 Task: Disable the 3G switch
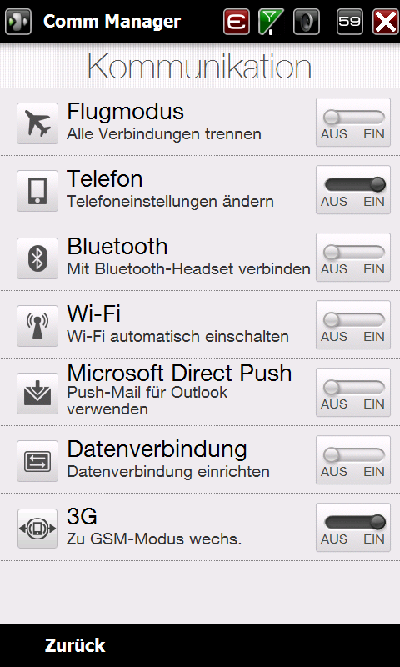click(x=353, y=528)
